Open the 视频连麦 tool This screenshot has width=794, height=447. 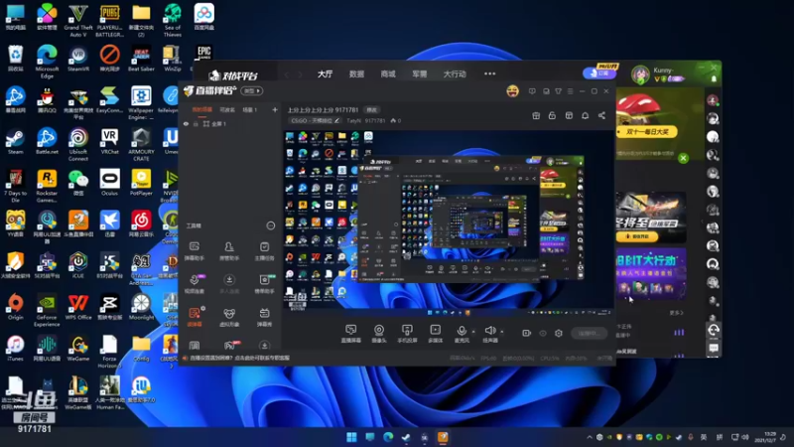(x=195, y=284)
